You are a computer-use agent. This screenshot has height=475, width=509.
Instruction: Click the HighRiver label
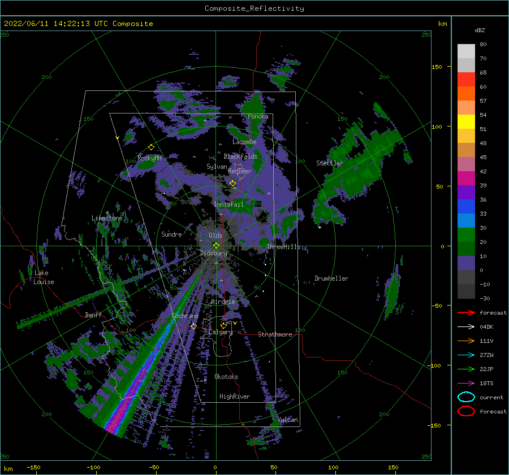click(235, 396)
